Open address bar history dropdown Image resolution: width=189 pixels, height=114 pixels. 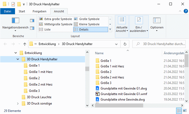point(116,44)
